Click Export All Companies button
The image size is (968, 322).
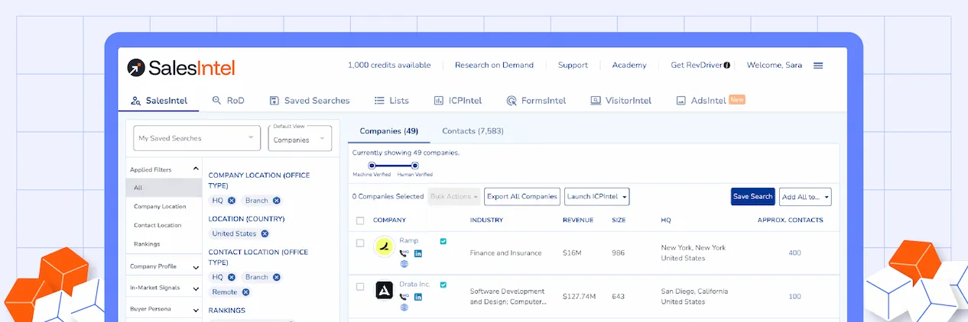point(522,197)
